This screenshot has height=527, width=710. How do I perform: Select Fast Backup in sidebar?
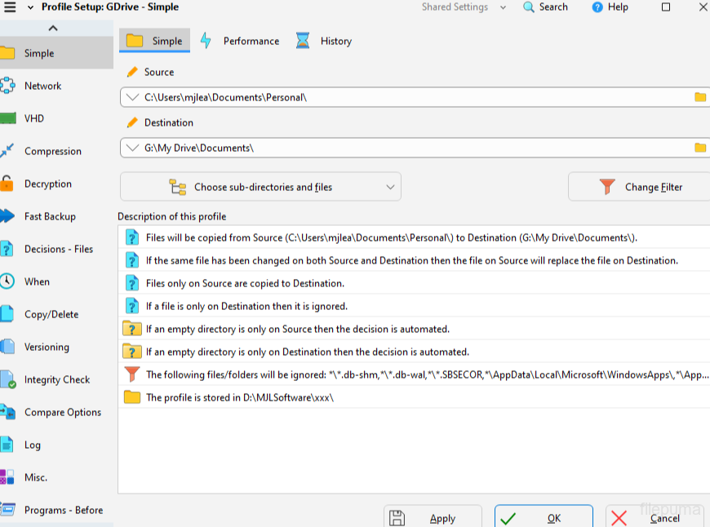point(49,216)
